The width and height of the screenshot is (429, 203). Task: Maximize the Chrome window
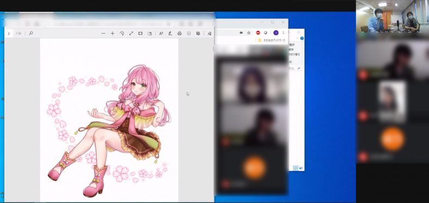coord(273,22)
